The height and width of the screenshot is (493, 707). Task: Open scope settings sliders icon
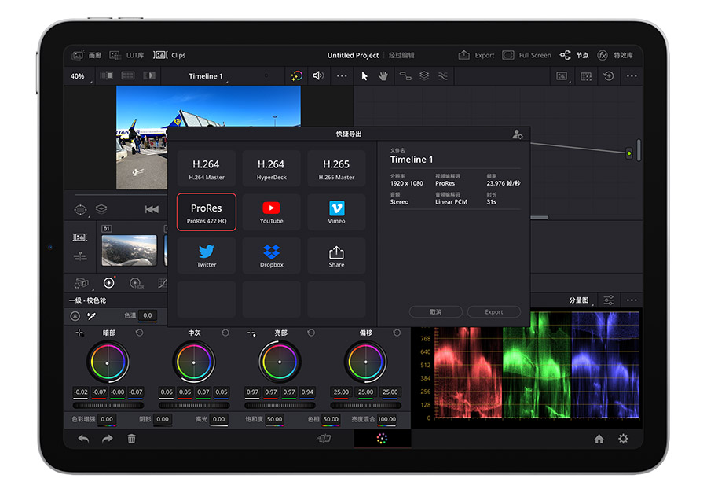[609, 300]
